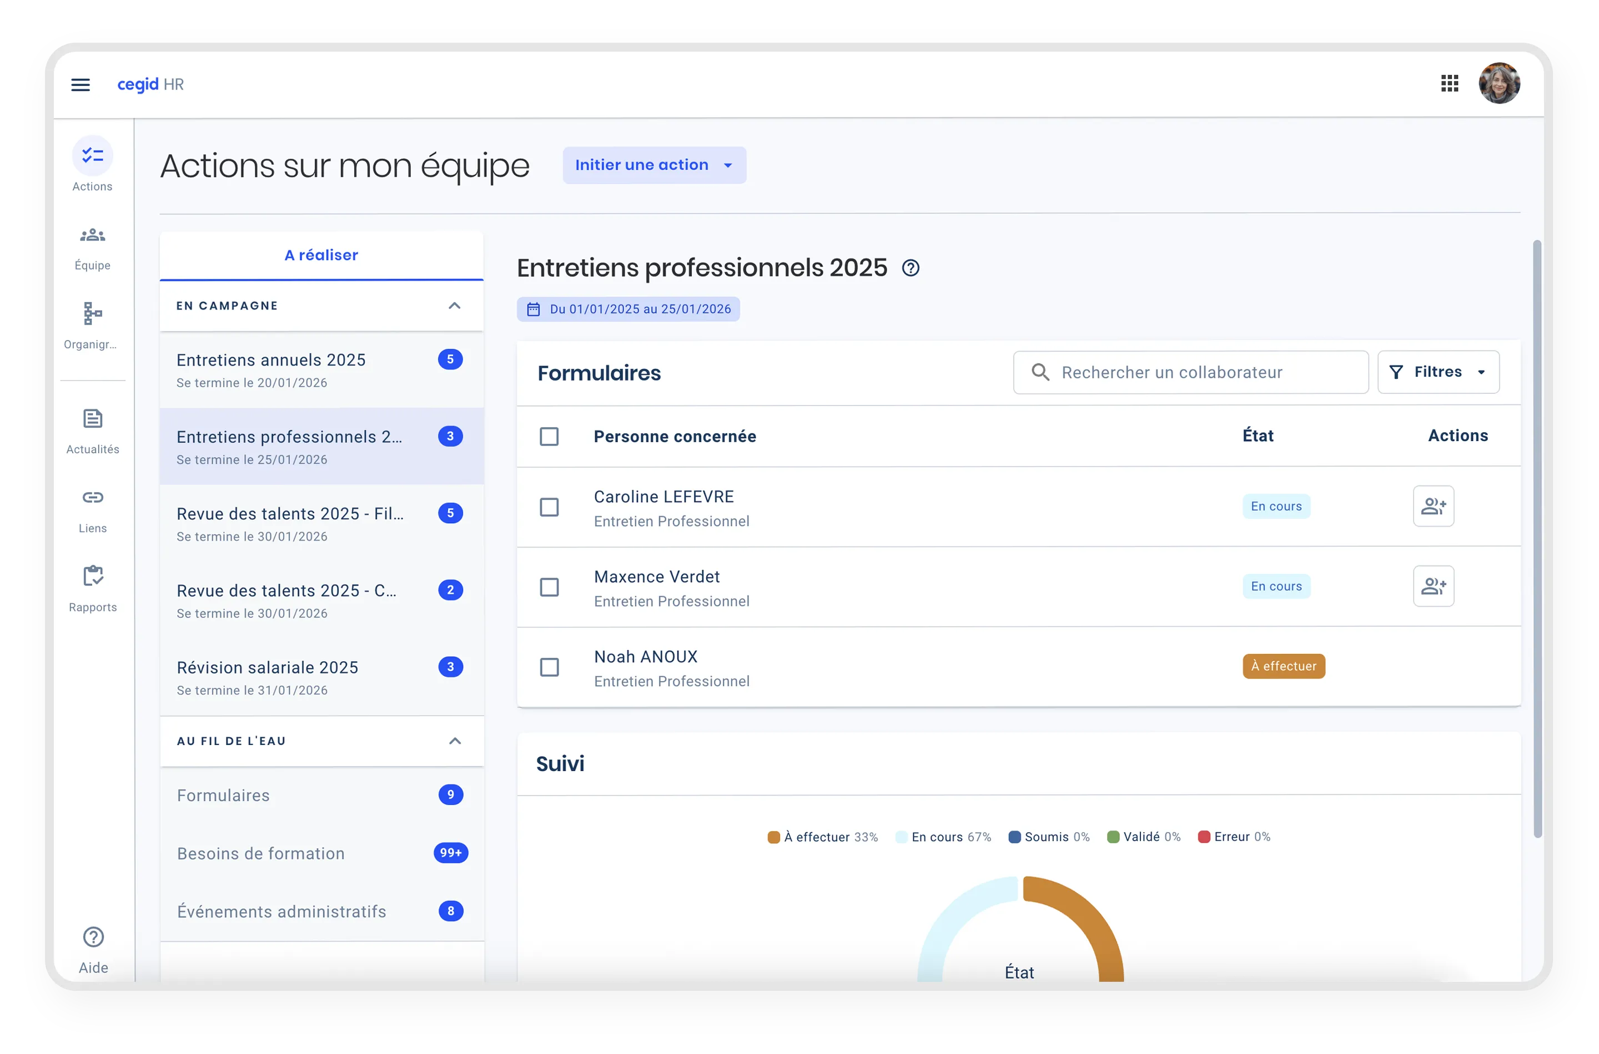
Task: Click help icon next to campaign title
Action: click(x=910, y=268)
